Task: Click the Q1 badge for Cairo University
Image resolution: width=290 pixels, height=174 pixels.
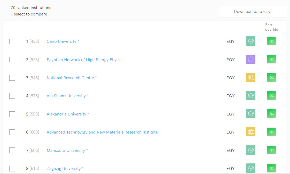Action: coord(271,41)
